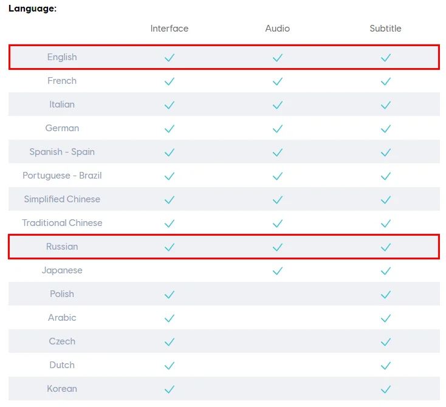Click the French Subtitle checkmark
This screenshot has height=407, width=446.
pos(385,81)
